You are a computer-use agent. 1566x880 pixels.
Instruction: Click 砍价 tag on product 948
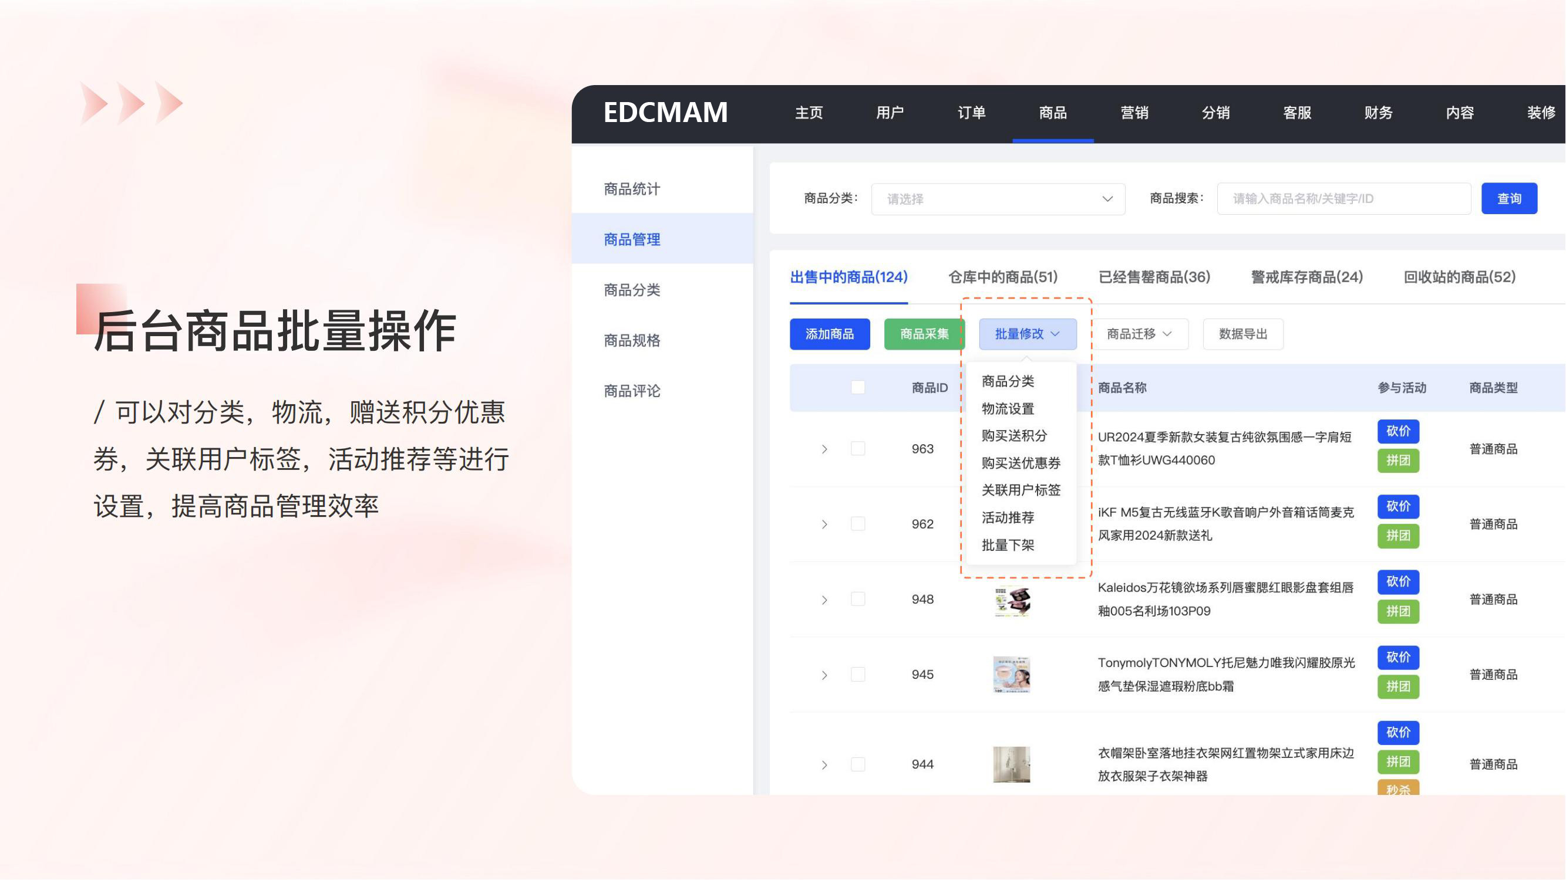click(1398, 582)
